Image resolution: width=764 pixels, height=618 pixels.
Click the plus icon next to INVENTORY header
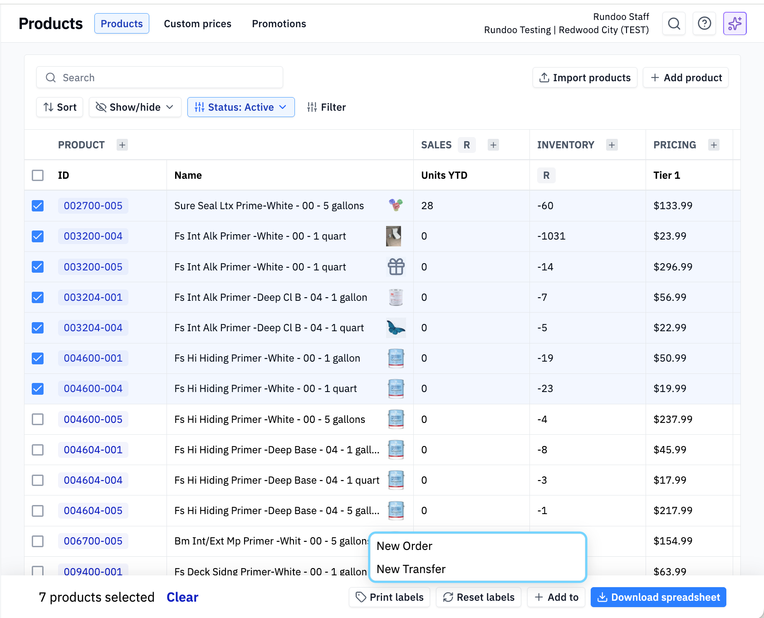[x=612, y=145]
